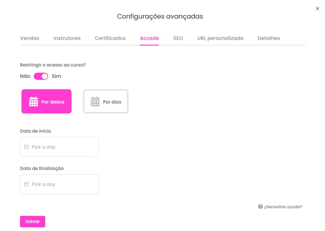Open the ¿Necesitas ayuda? link
The height and width of the screenshot is (231, 325).
point(283,207)
